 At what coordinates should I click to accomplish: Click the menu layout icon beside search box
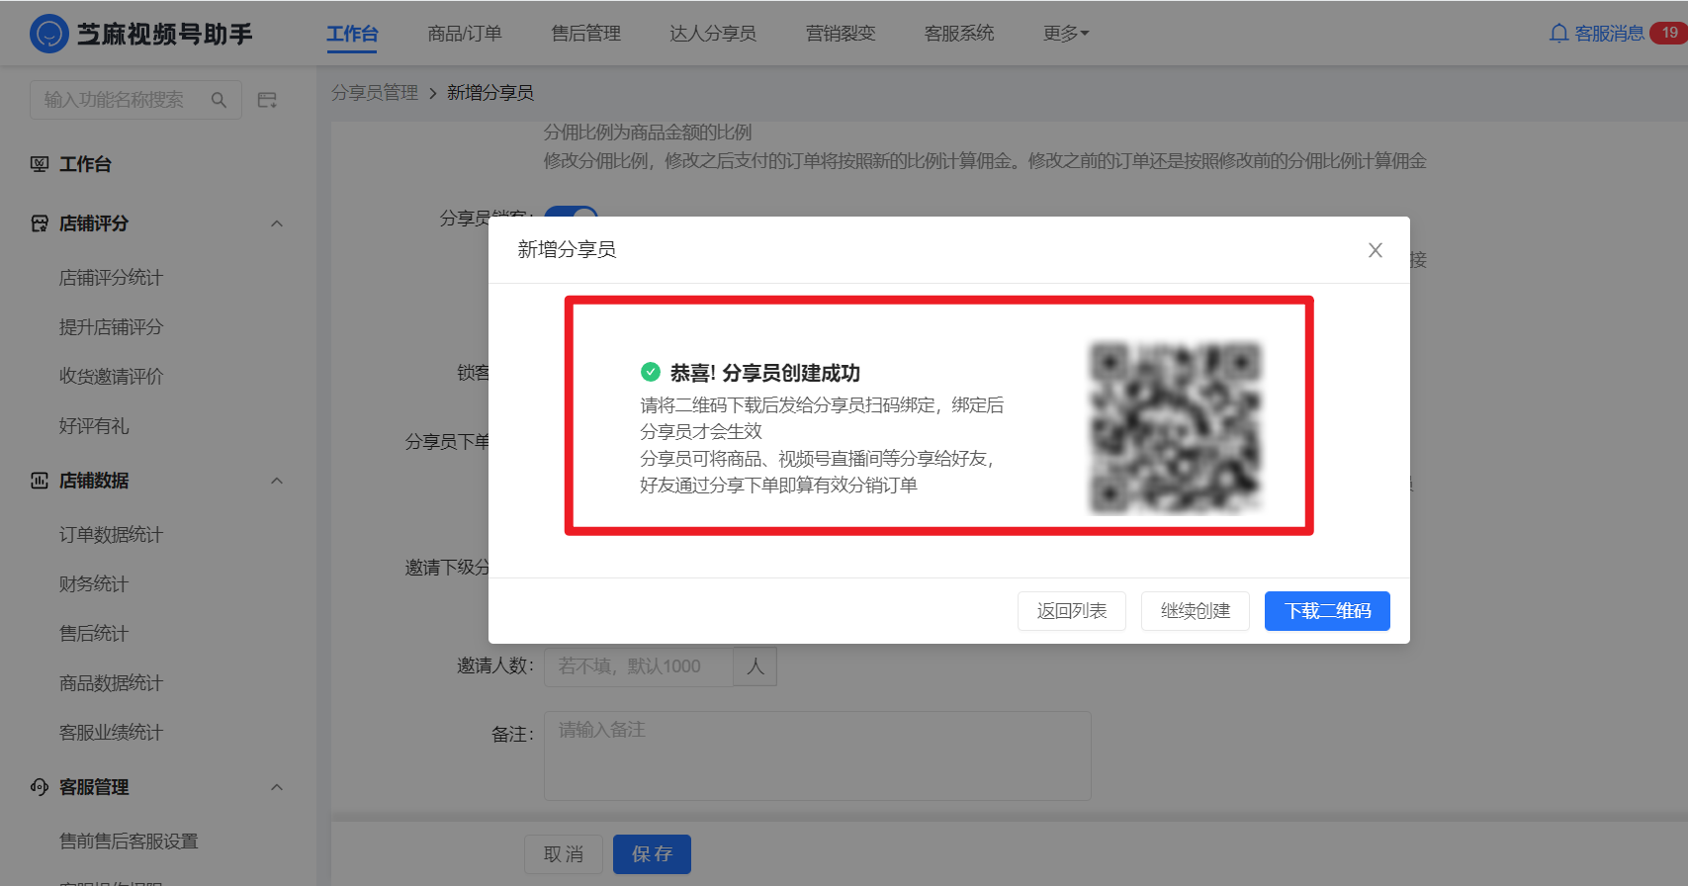tap(267, 100)
